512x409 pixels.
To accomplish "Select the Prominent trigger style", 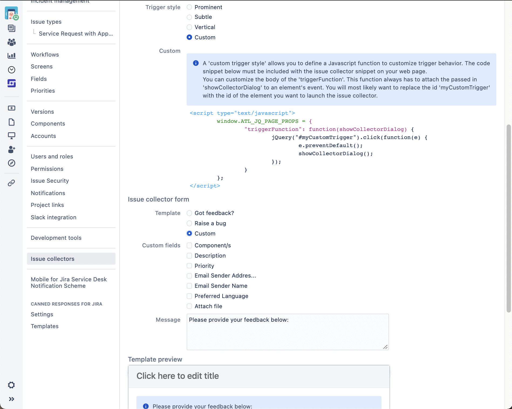I will point(189,7).
